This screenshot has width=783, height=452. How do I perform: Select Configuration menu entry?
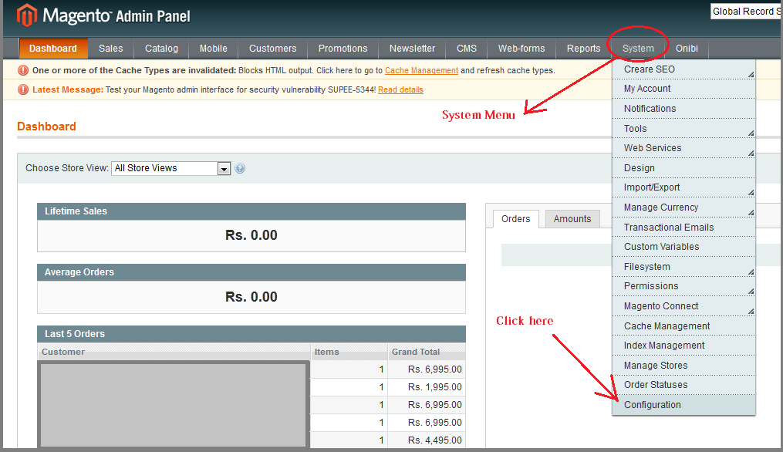coord(683,405)
